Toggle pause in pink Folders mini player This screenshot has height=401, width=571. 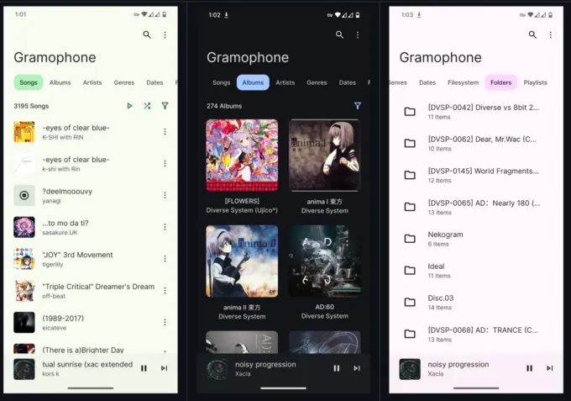529,368
